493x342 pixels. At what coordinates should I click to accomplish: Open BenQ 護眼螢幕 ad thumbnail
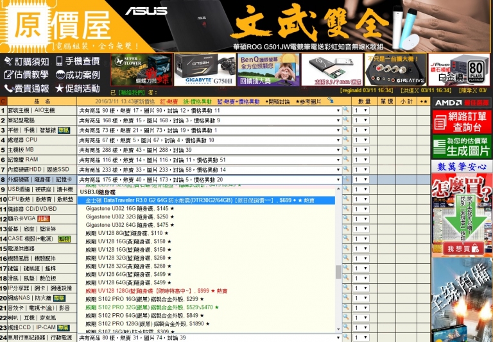(268, 70)
